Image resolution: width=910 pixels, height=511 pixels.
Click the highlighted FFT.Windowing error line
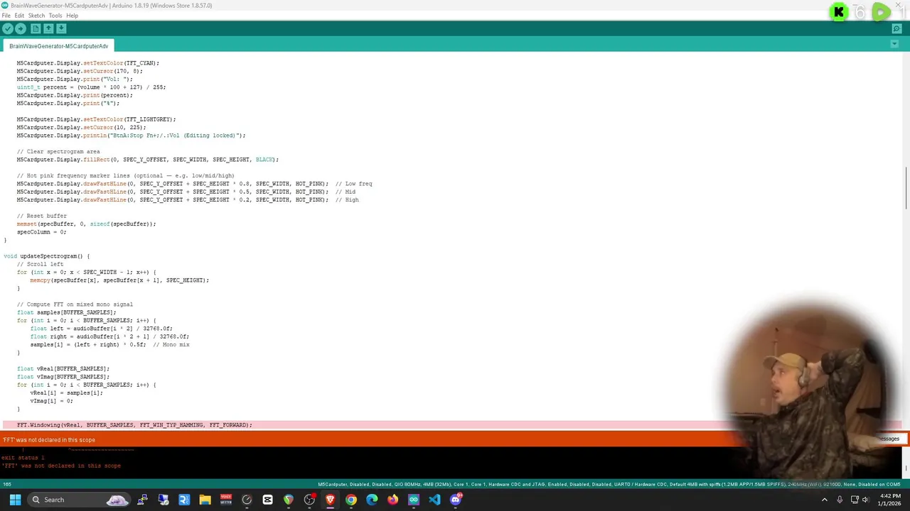[x=451, y=425]
